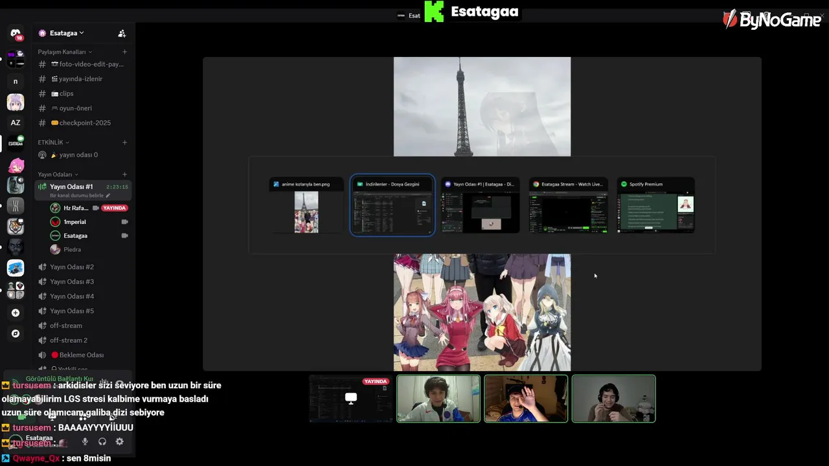829x466 pixels.
Task: Join the Bekleme Odası voice channel
Action: coord(84,355)
